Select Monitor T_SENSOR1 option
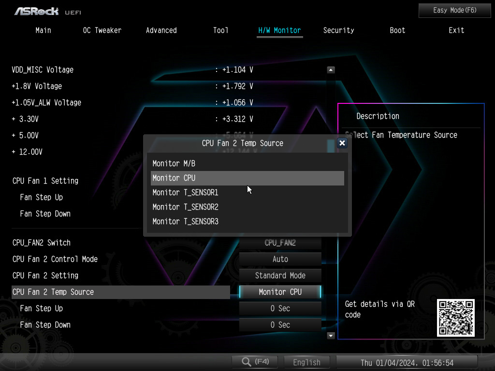This screenshot has width=495, height=371. [247, 192]
